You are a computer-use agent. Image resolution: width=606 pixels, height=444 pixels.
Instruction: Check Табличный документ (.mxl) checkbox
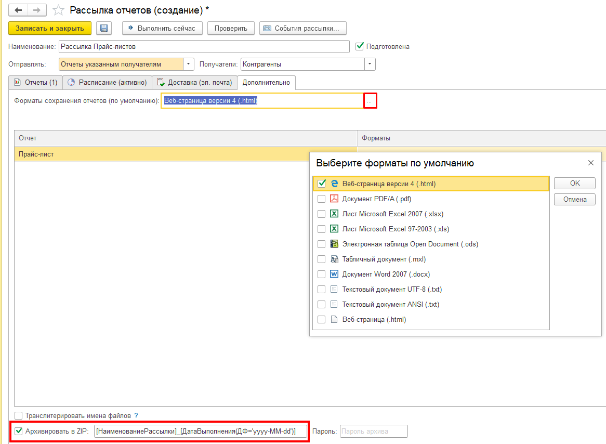coord(322,259)
